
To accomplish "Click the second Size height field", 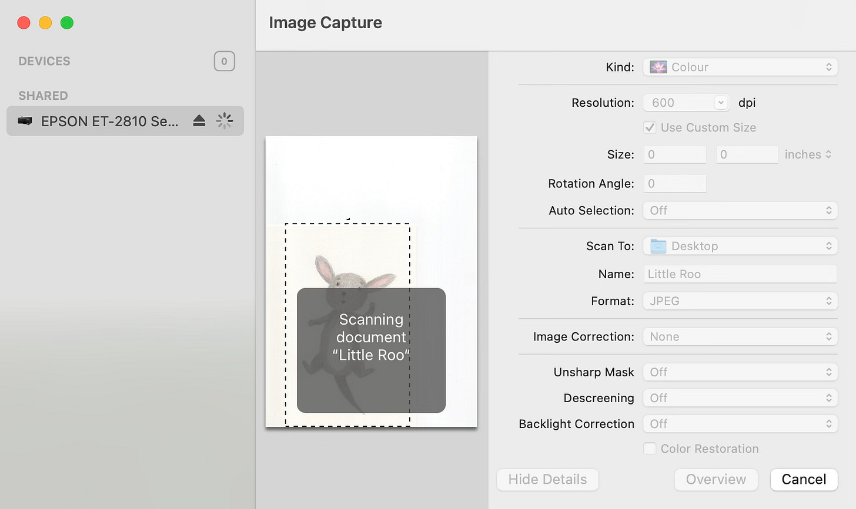I will pyautogui.click(x=747, y=154).
